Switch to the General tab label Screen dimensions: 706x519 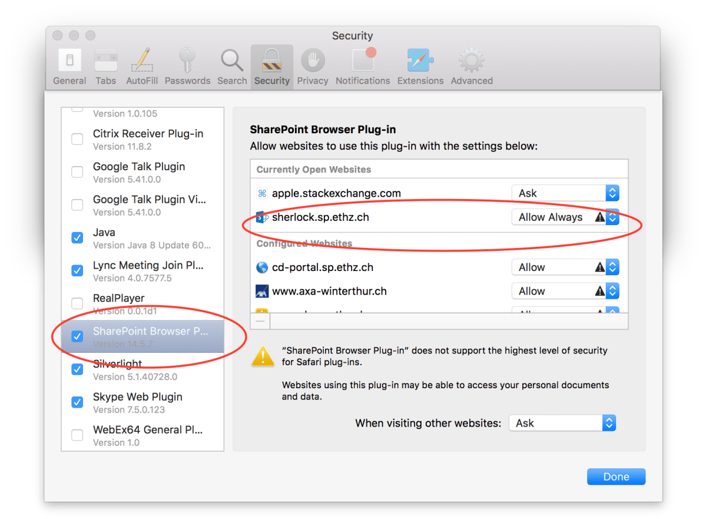pyautogui.click(x=69, y=81)
